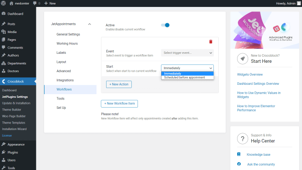Click the Plugins plug icon
The image size is (302, 170).
[x=3, y=152]
